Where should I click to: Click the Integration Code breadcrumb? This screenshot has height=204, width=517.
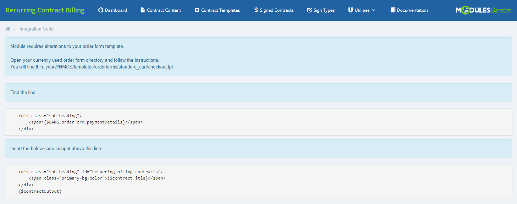click(37, 29)
